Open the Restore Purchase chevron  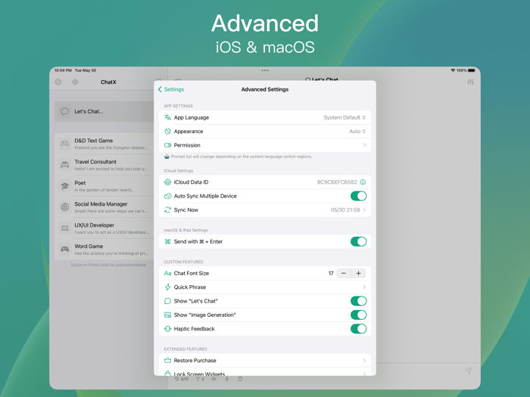[364, 361]
